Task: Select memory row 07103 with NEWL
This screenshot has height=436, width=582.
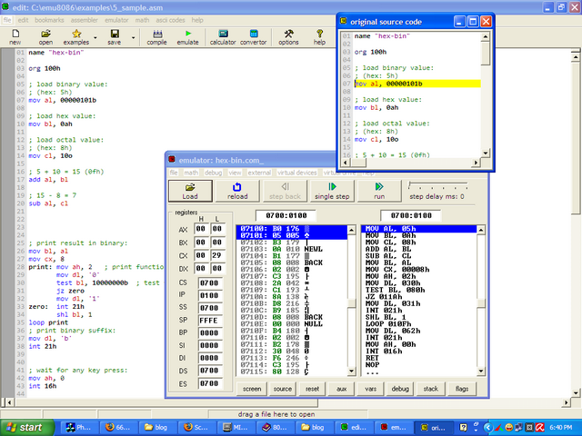Action: pos(291,249)
